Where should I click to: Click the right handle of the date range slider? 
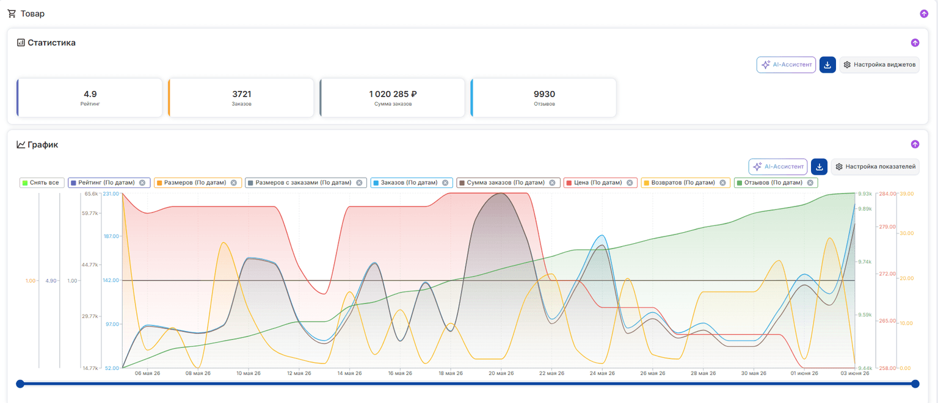click(915, 384)
